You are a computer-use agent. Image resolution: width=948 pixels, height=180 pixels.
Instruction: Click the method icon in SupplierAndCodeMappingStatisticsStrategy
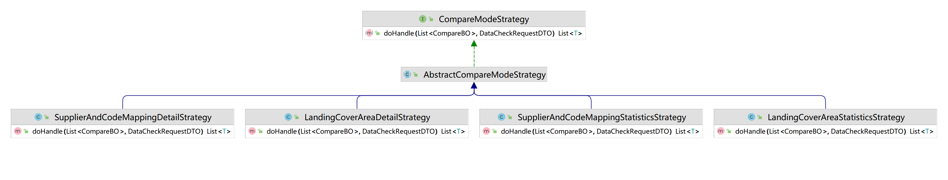(x=486, y=131)
